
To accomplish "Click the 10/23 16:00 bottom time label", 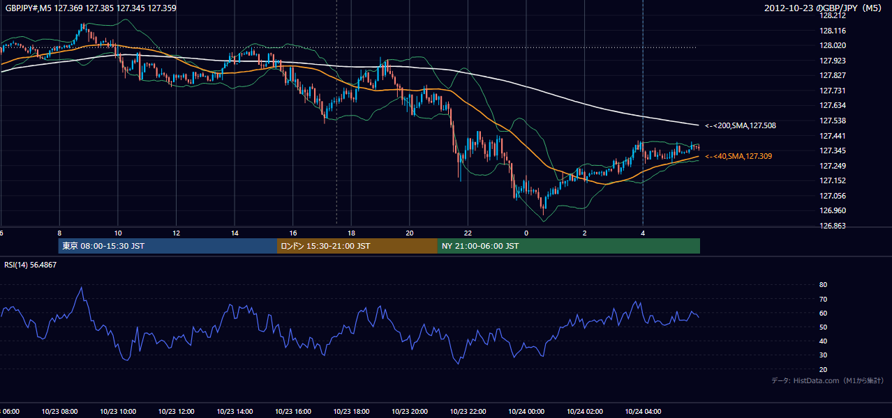I will click(x=292, y=412).
